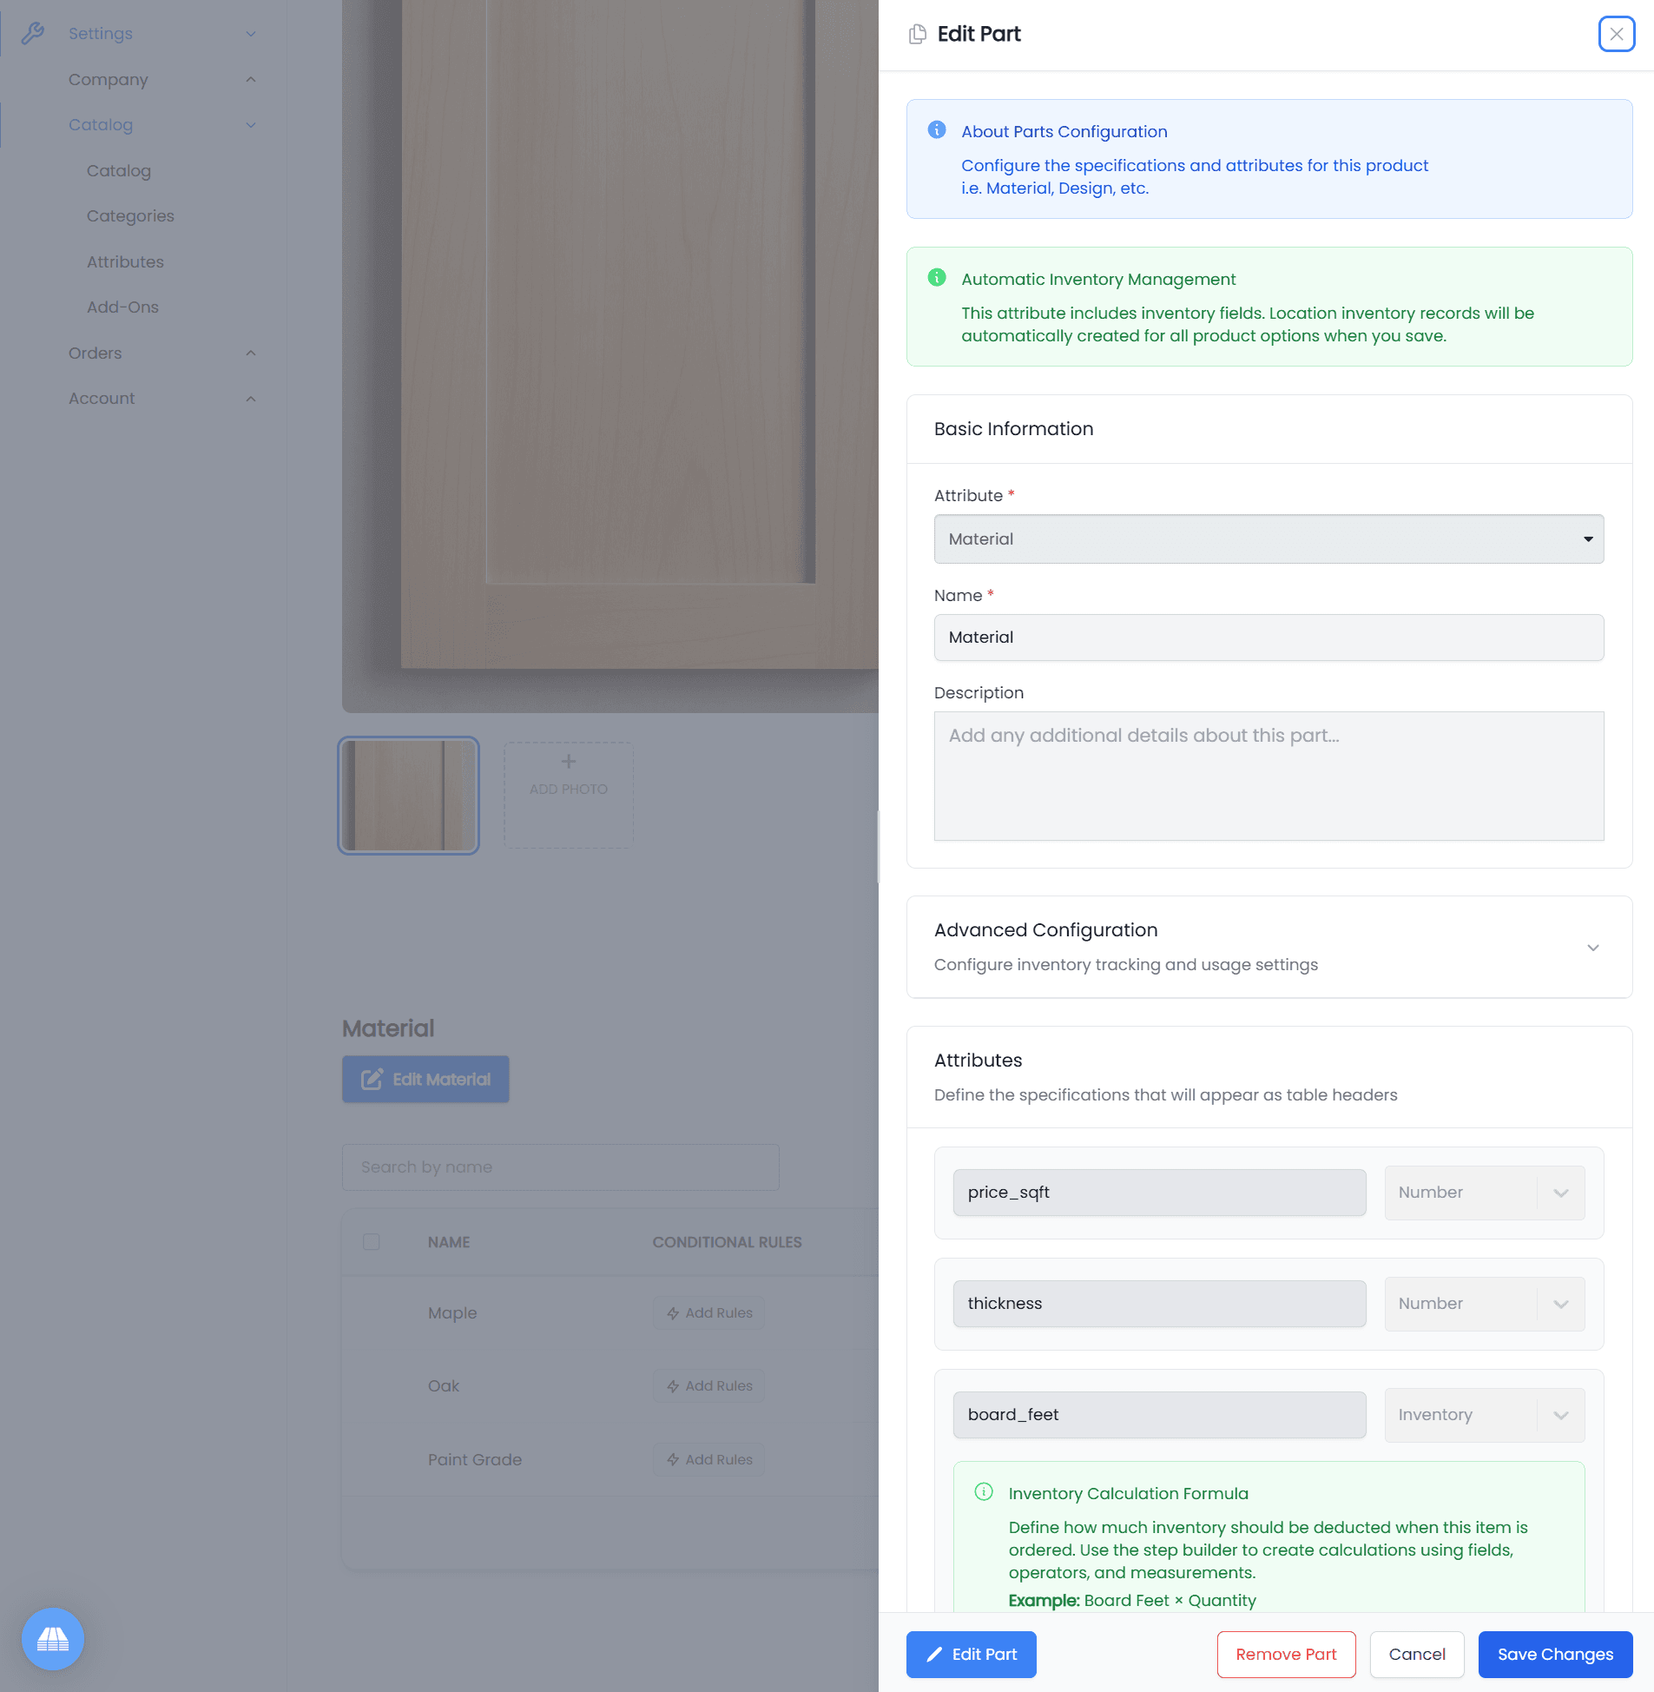This screenshot has width=1654, height=1692.
Task: Click the document icon next to Edit Part title
Action: tap(918, 33)
